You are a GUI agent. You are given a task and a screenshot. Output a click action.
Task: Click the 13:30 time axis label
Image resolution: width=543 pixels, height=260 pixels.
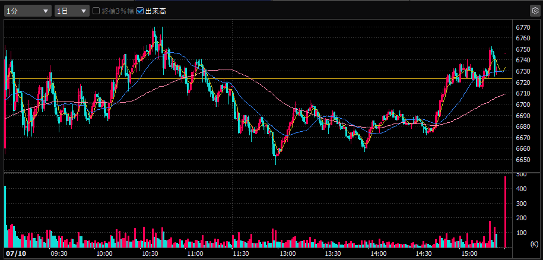point(332,253)
